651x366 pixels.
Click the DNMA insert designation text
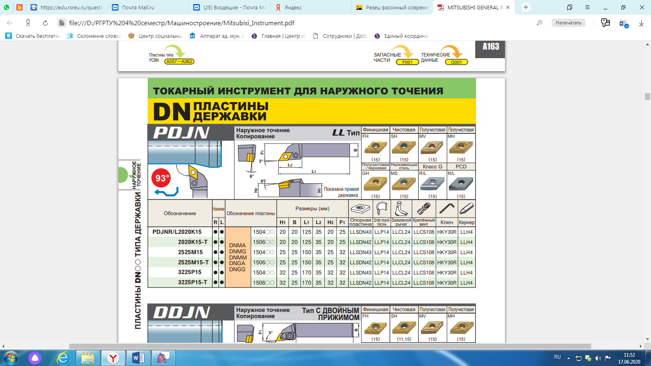(x=238, y=245)
